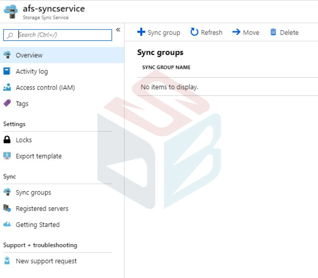Open New support request
This screenshot has height=278, width=318.
pyautogui.click(x=46, y=261)
